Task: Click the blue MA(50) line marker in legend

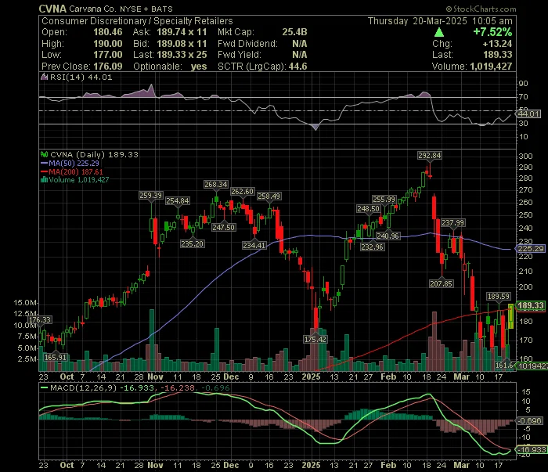Action: 44,163
